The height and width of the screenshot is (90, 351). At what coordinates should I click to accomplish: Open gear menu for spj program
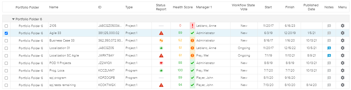point(342,78)
